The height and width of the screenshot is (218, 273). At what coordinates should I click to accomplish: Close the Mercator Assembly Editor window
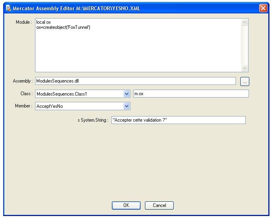[263, 8]
